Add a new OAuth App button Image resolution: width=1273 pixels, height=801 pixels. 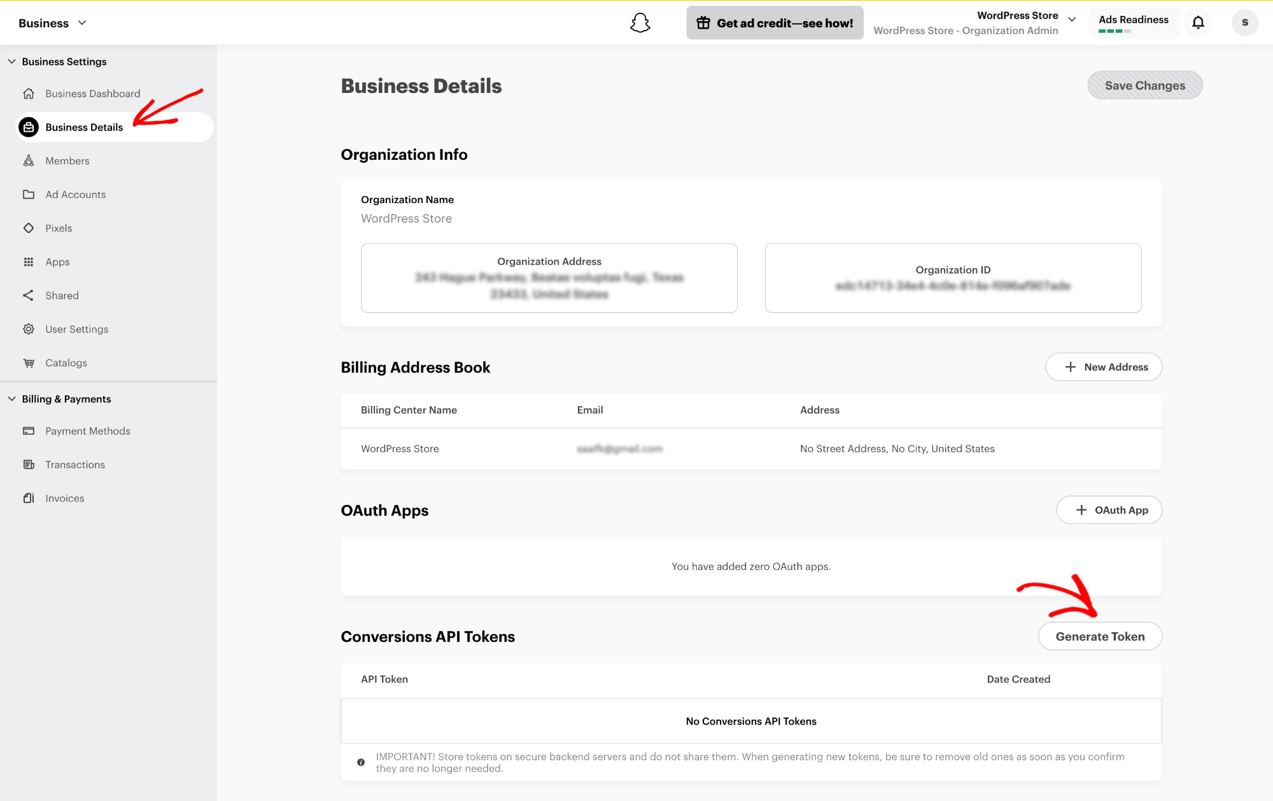pyautogui.click(x=1109, y=510)
